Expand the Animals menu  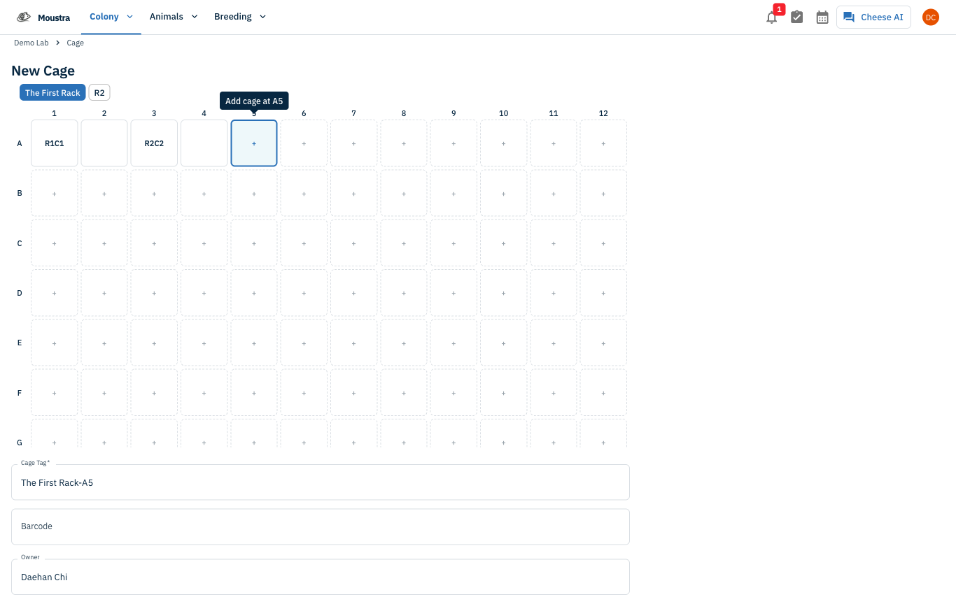pos(174,17)
